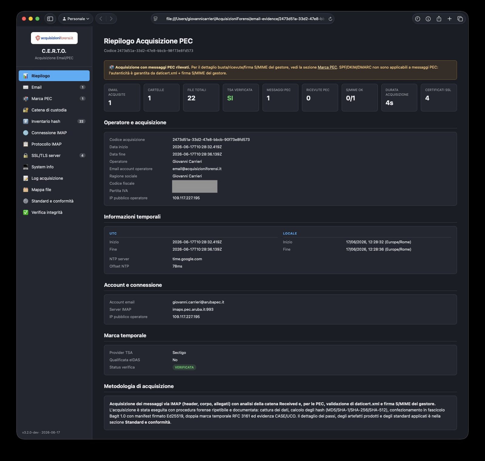Click the giovanni.carrieri@arubapec.it account value
Viewport: 485px width, 461px height.
point(198,302)
